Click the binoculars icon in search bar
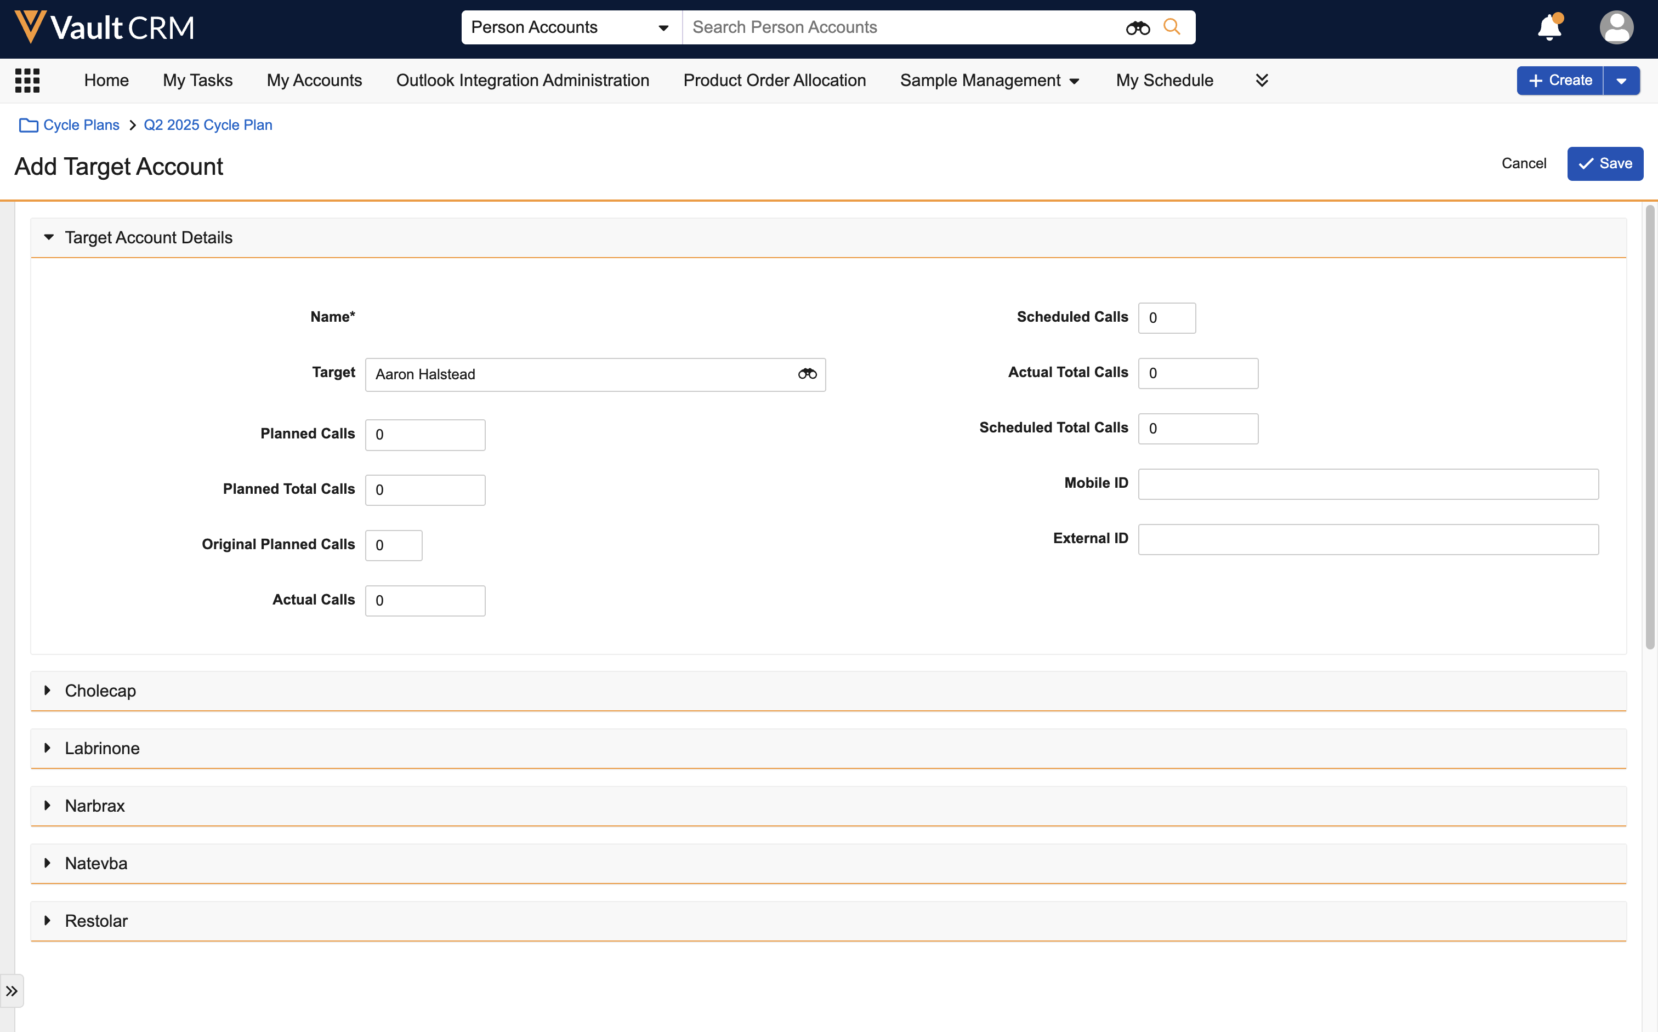This screenshot has width=1658, height=1032. 1137,28
